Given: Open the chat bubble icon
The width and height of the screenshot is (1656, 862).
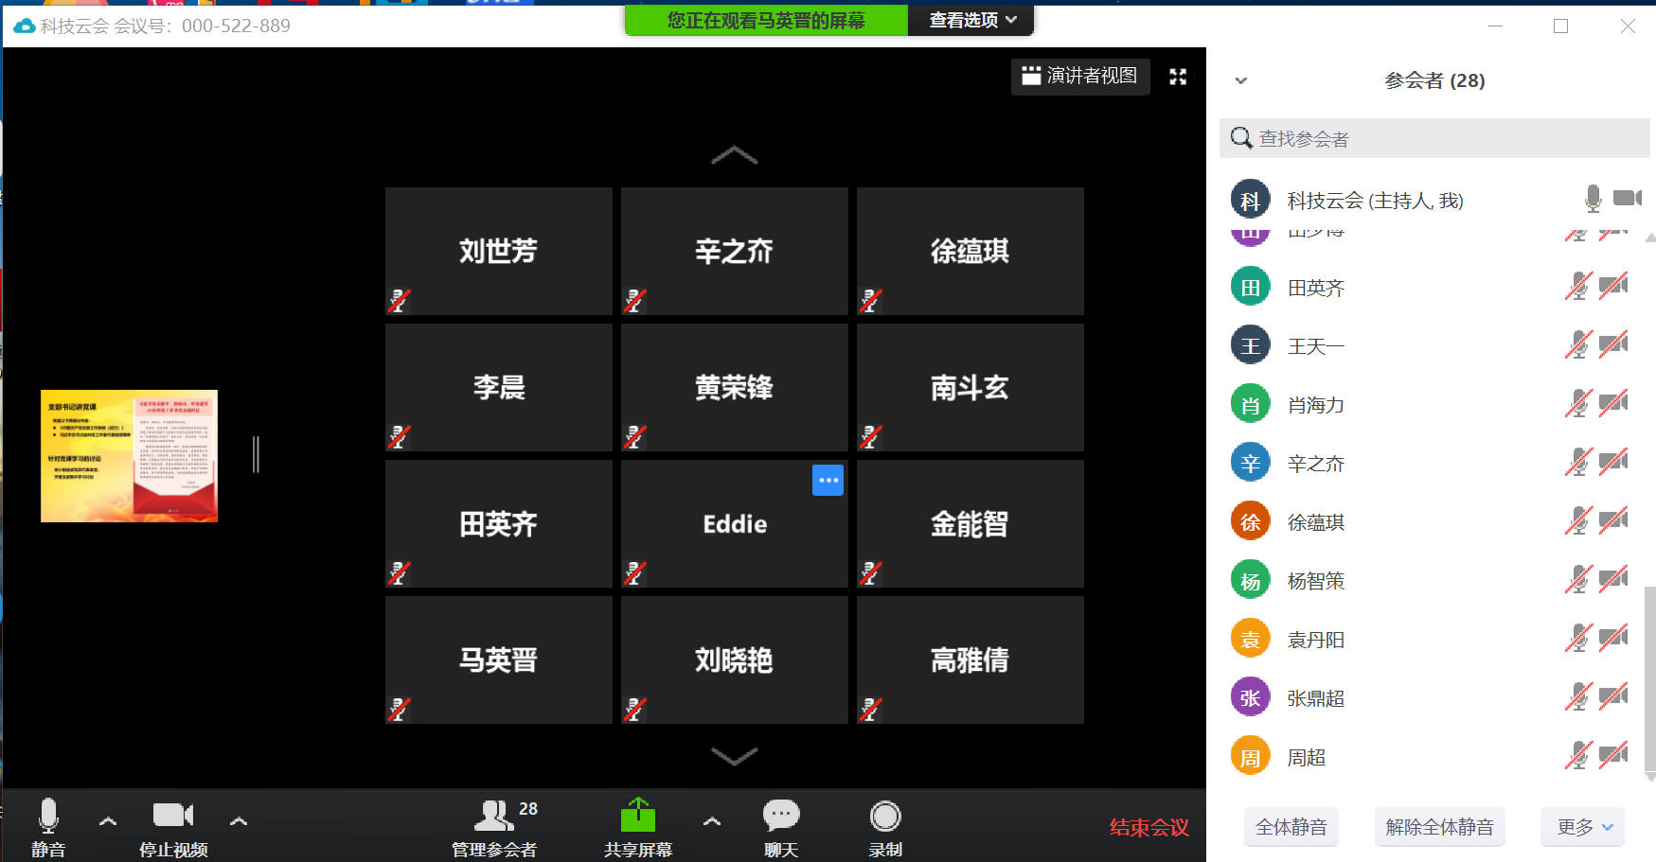Looking at the screenshot, I should click(781, 816).
